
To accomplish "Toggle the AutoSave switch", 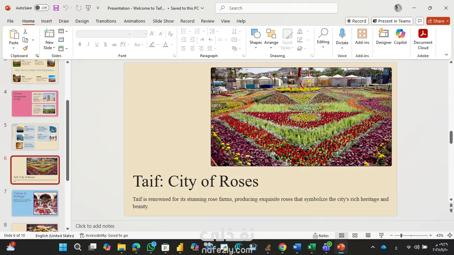I will pos(42,8).
